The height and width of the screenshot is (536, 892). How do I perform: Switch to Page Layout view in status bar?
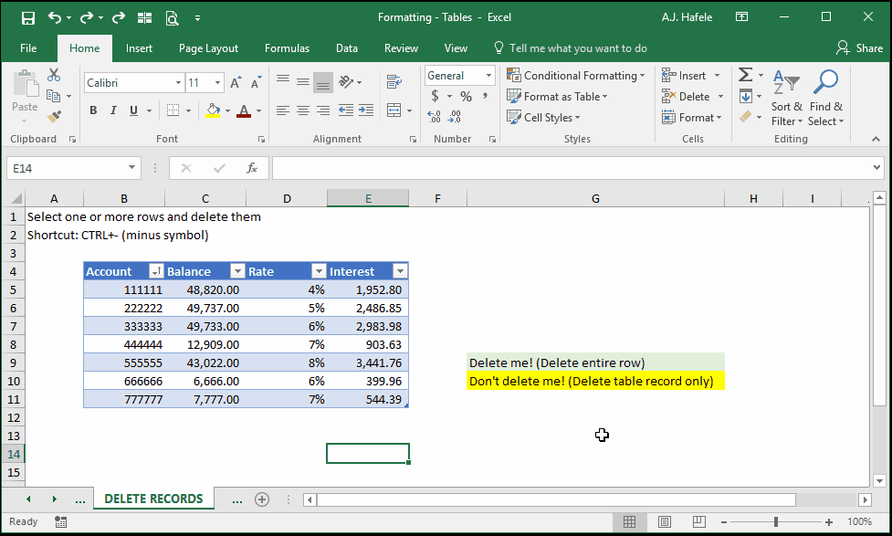pyautogui.click(x=664, y=521)
